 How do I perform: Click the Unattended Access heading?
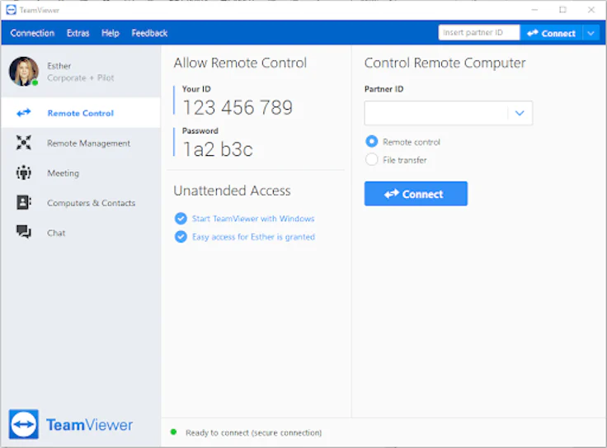pyautogui.click(x=232, y=191)
